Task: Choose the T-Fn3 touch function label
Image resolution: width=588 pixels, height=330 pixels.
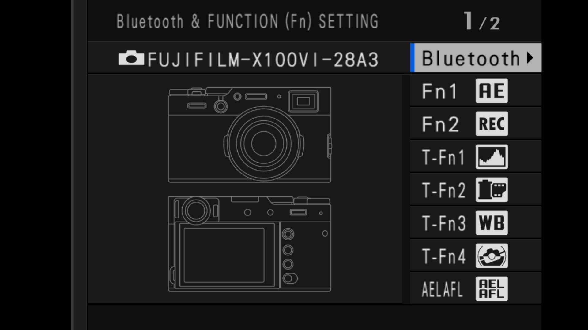Action: tap(444, 223)
